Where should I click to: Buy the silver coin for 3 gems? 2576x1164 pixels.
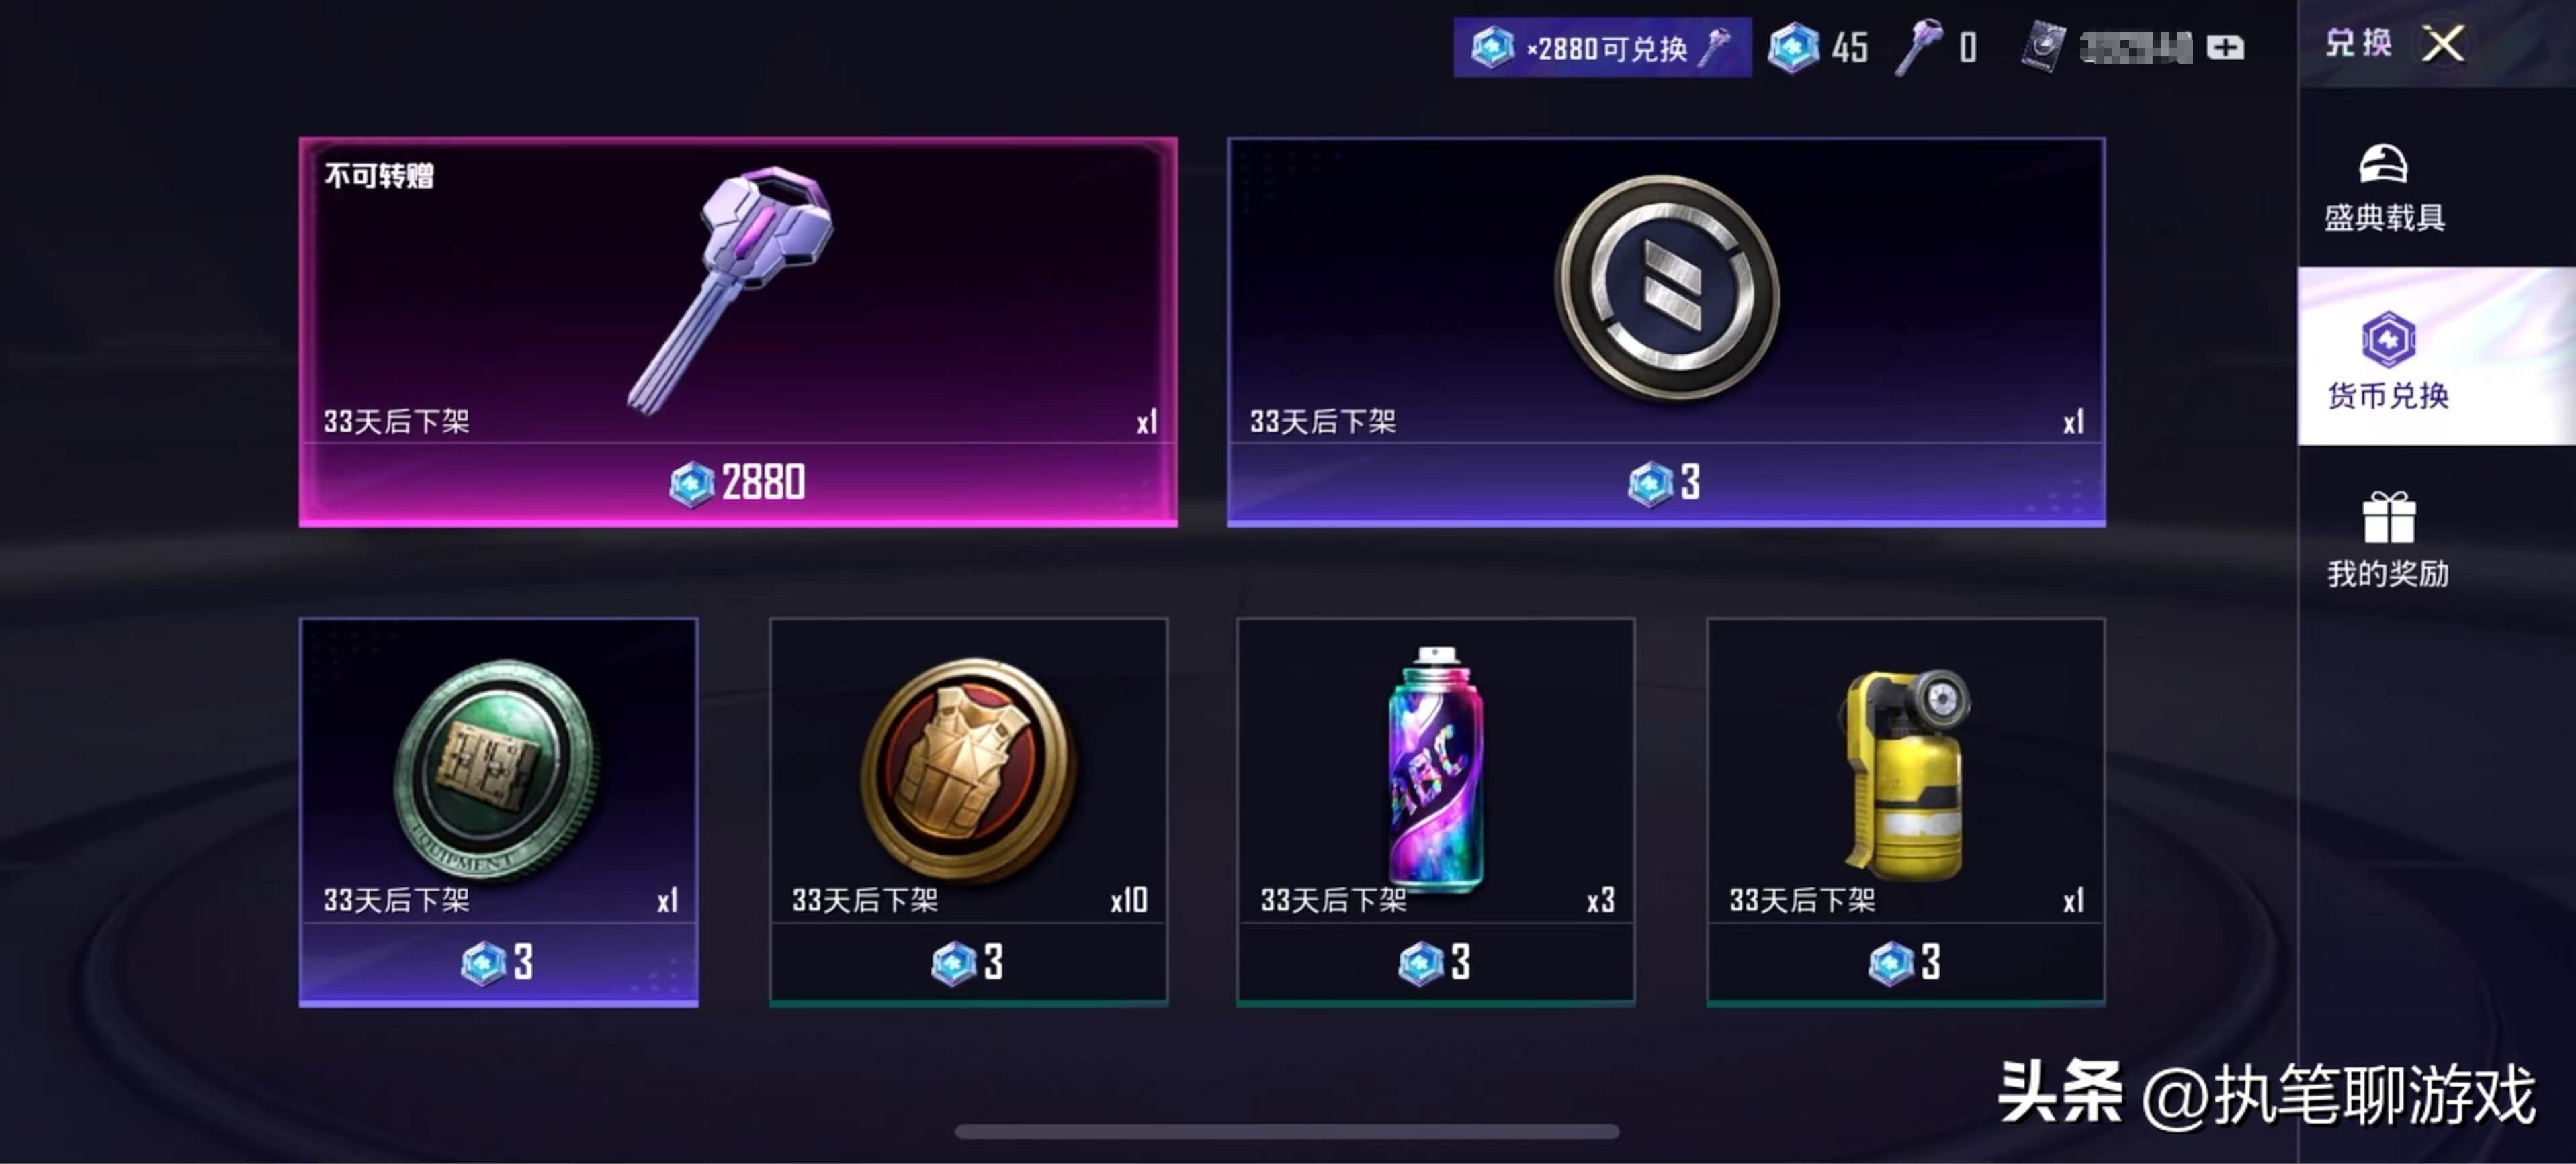[x=1666, y=483]
